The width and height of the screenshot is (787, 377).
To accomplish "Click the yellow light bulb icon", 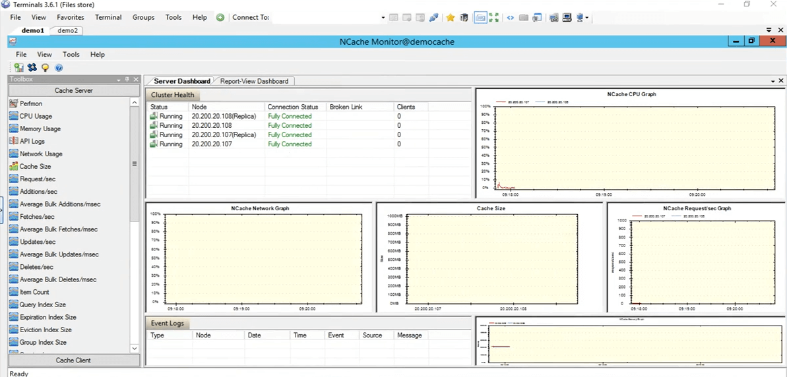I will pyautogui.click(x=45, y=68).
